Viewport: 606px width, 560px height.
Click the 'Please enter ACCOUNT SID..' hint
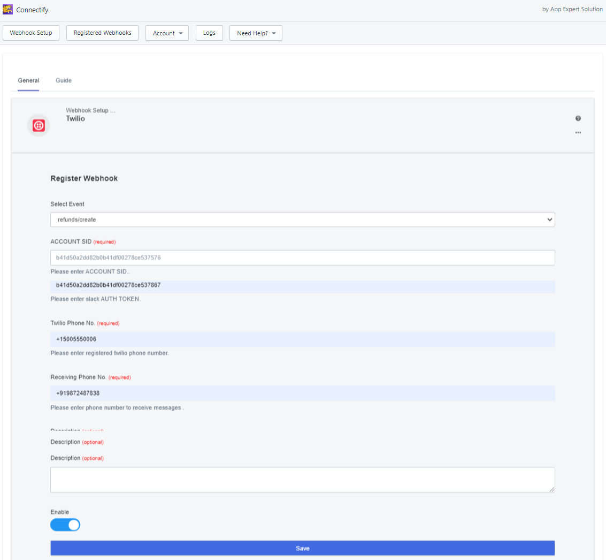(x=90, y=271)
